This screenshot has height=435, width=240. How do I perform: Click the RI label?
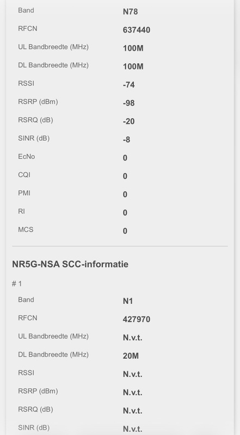tap(21, 212)
